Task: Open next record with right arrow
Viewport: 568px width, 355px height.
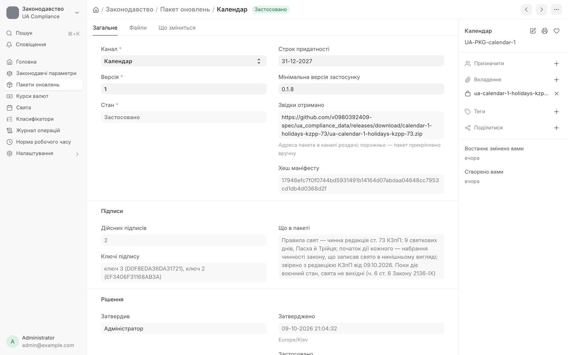Action: 541,9
